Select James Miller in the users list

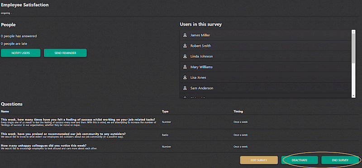[x=265, y=35]
